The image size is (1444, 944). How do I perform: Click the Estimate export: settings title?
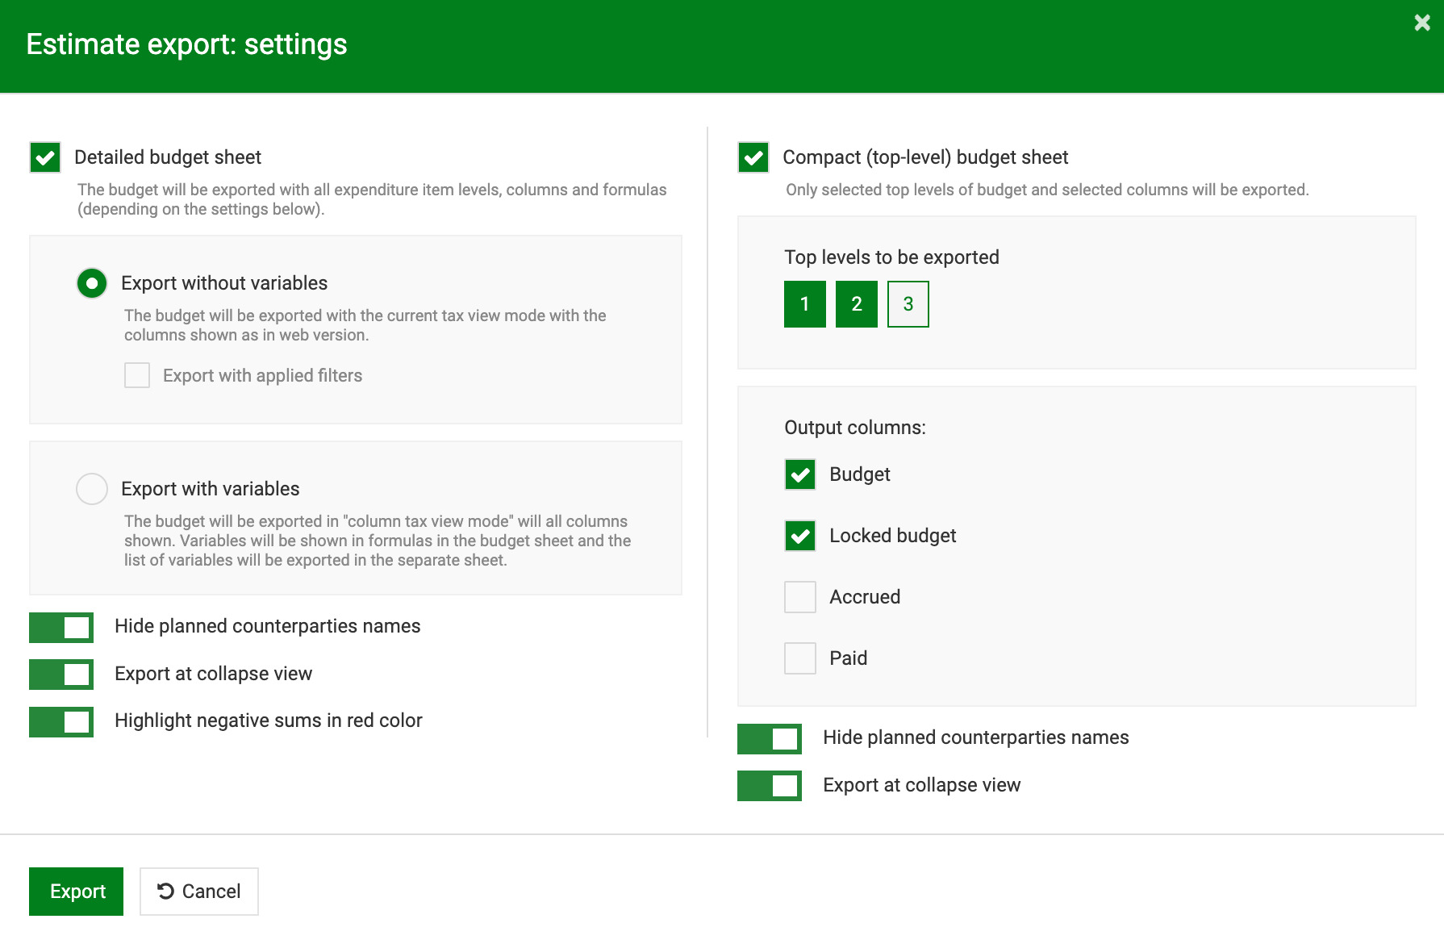(x=186, y=44)
